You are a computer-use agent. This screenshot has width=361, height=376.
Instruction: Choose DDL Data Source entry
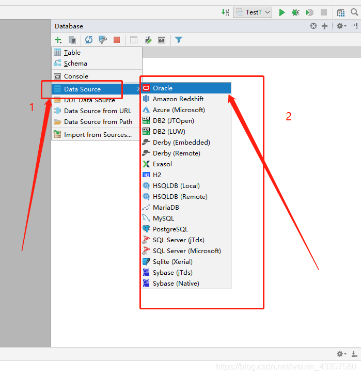(x=97, y=100)
